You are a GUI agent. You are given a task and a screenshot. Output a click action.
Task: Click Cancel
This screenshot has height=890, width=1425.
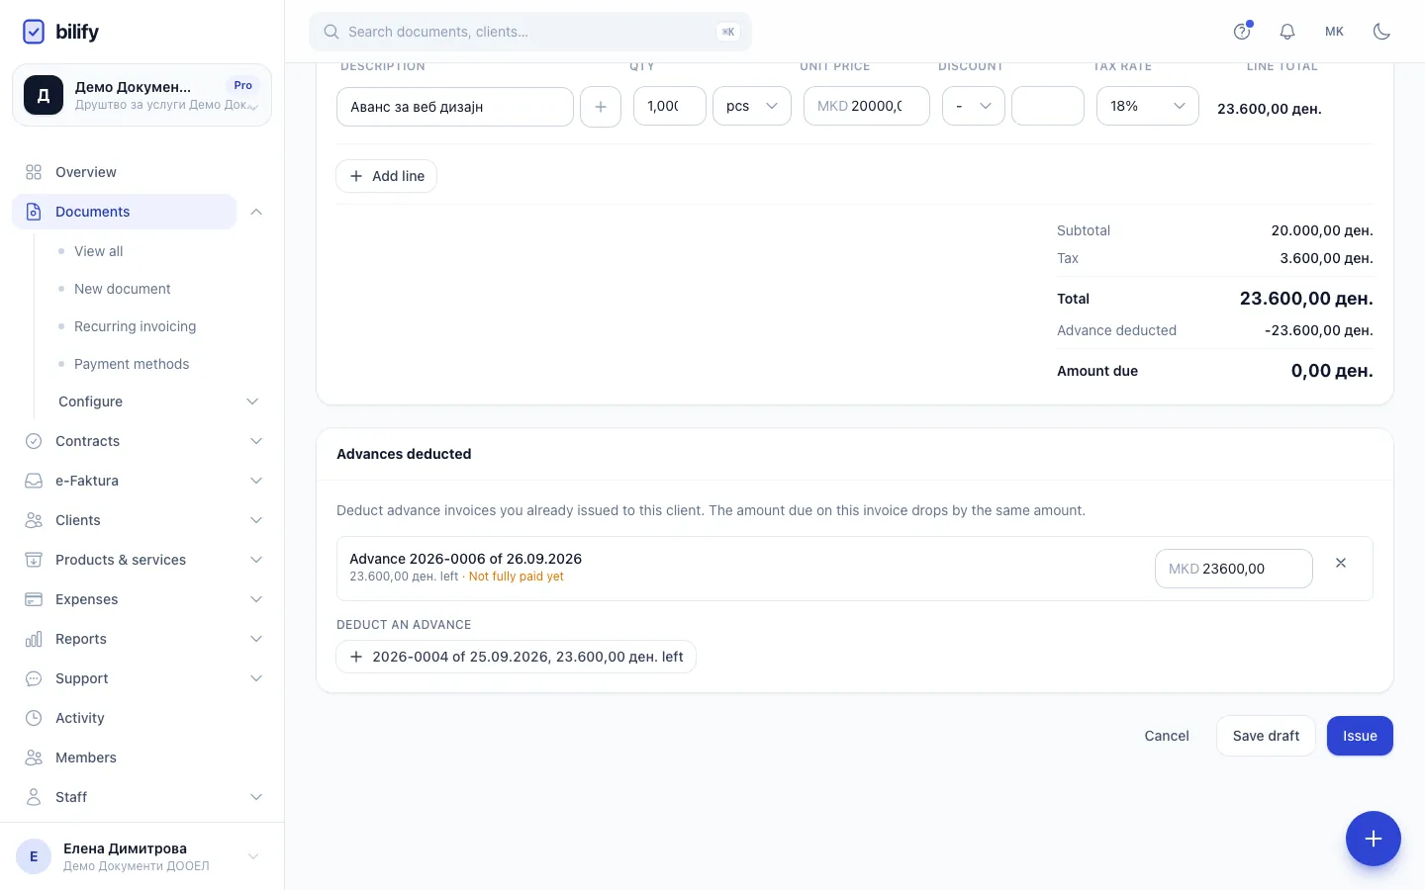coord(1167,736)
